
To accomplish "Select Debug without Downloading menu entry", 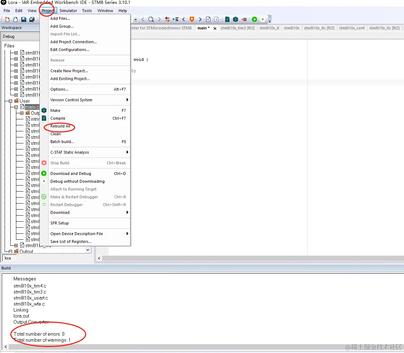I will pyautogui.click(x=89, y=181).
